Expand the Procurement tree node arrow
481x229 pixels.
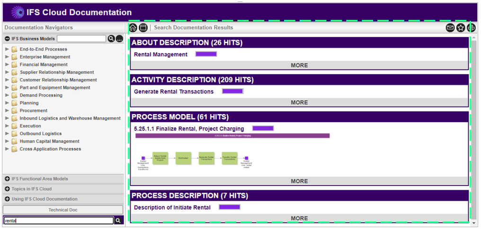pyautogui.click(x=7, y=110)
